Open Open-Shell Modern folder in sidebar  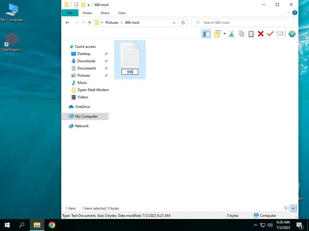(93, 90)
